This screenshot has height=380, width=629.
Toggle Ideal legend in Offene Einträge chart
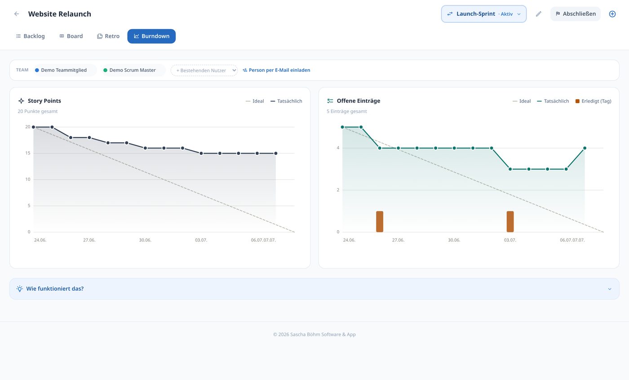tap(522, 101)
